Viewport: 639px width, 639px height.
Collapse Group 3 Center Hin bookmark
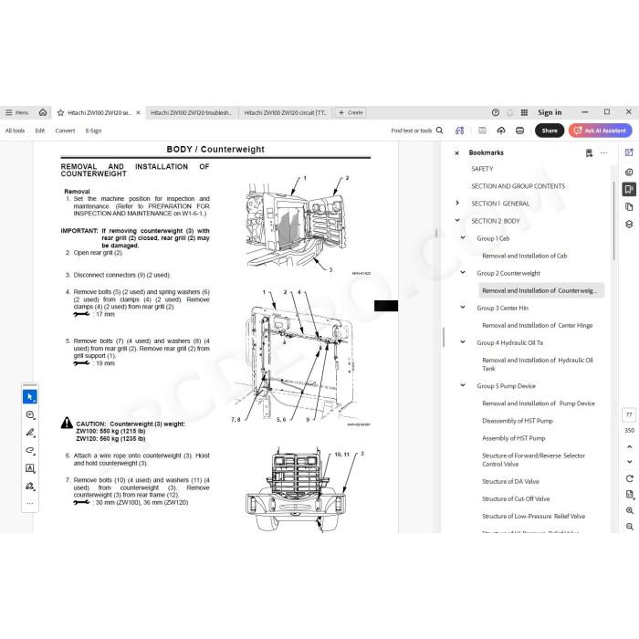(463, 308)
